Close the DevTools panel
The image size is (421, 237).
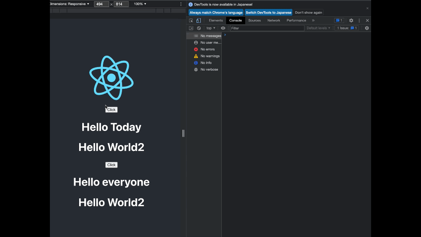click(367, 20)
